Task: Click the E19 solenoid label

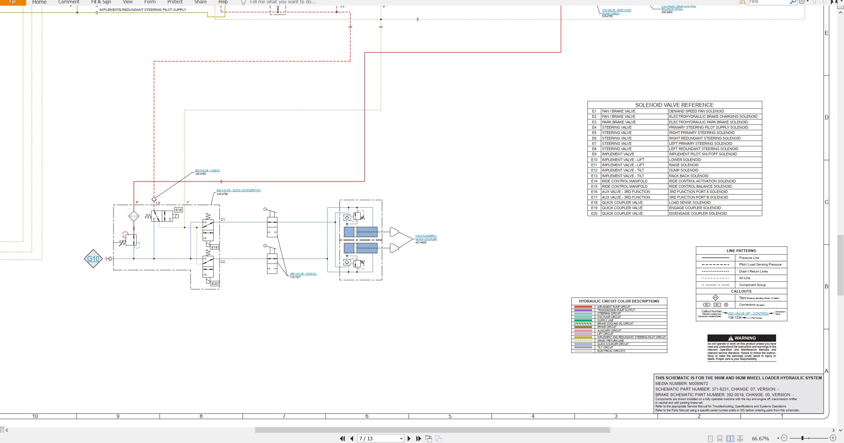Action: click(x=215, y=247)
